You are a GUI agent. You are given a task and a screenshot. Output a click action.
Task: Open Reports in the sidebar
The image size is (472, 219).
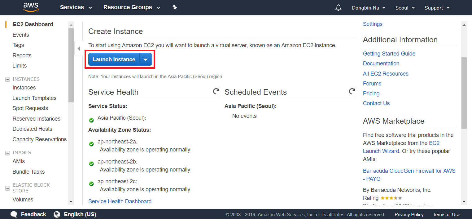[x=22, y=56]
